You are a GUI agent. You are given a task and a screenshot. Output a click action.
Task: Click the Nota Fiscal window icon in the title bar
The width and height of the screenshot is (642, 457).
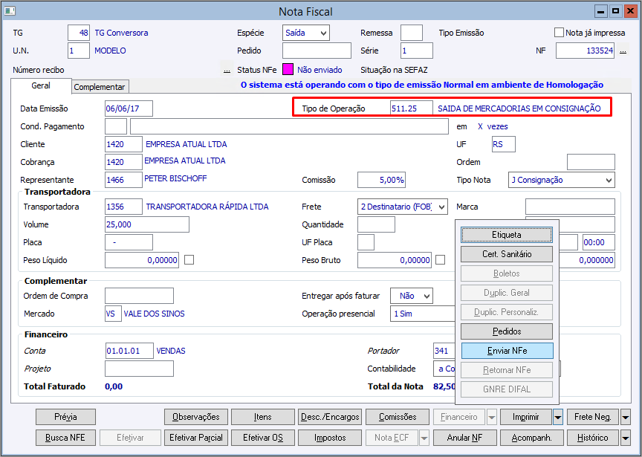click(10, 10)
